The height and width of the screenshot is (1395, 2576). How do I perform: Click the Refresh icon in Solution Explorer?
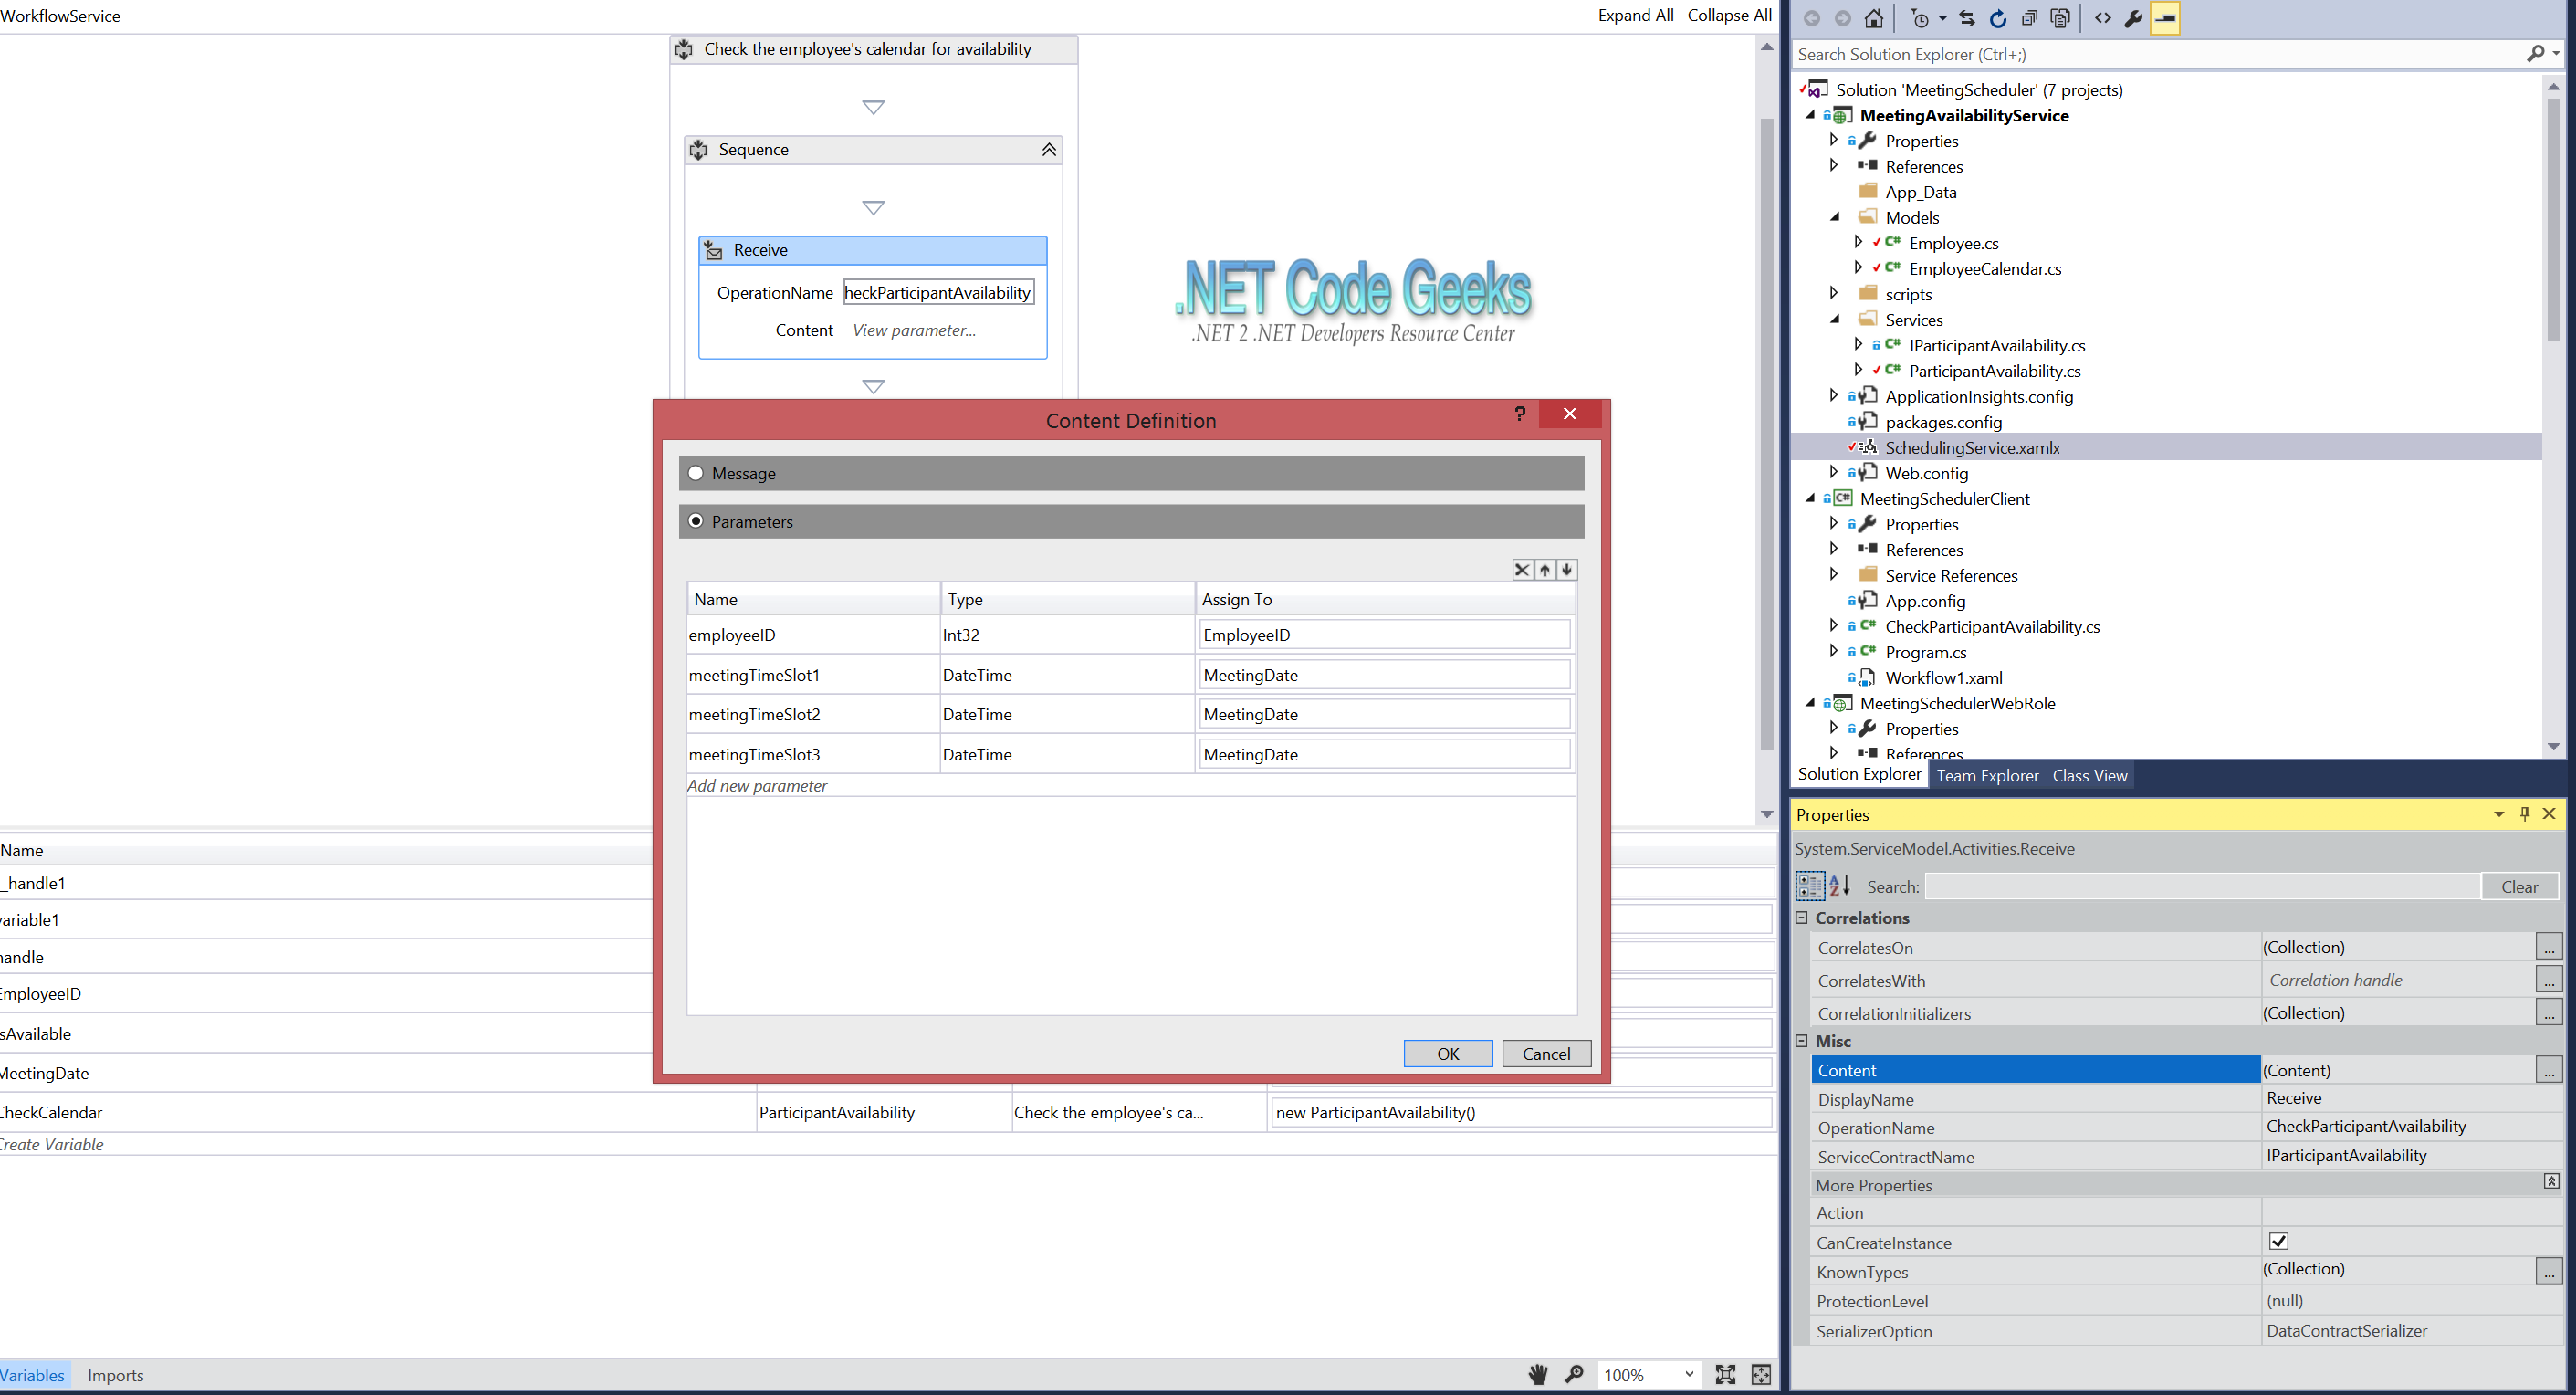tap(1997, 18)
